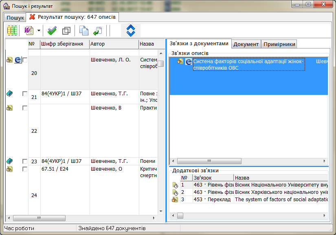Image resolution: width=336 pixels, height=235 pixels.
Task: Tick the checkbox for record 20
Action: click(25, 60)
